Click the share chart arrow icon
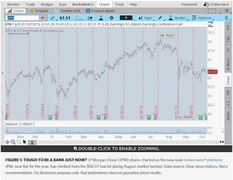 click(x=90, y=18)
